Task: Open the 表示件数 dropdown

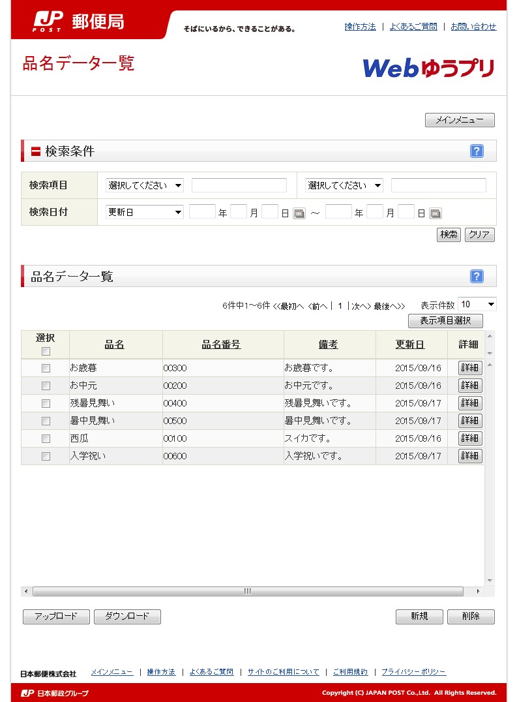Action: 477,305
